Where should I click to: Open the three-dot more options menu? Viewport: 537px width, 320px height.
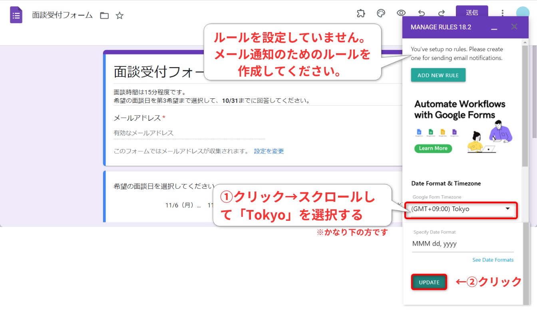point(503,13)
